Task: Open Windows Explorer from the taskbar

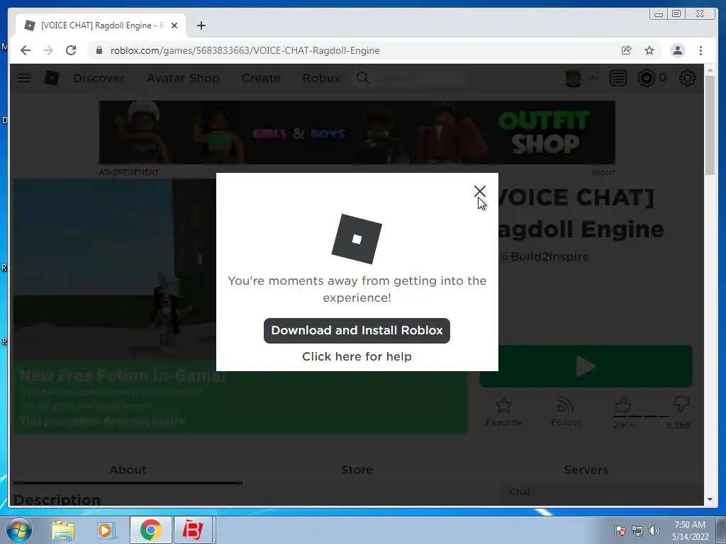Action: click(63, 530)
